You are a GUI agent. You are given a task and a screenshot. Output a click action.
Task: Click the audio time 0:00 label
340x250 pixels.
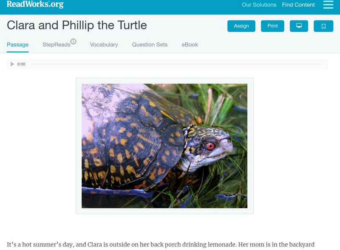coord(21,64)
